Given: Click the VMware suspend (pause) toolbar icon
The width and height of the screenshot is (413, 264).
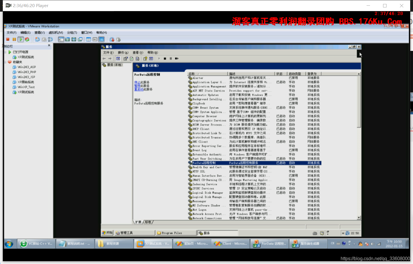Looking at the screenshot, I should 14,39.
